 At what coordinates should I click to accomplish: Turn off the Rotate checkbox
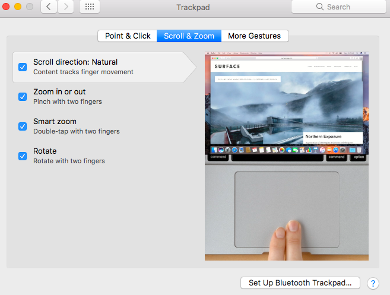pyautogui.click(x=23, y=156)
